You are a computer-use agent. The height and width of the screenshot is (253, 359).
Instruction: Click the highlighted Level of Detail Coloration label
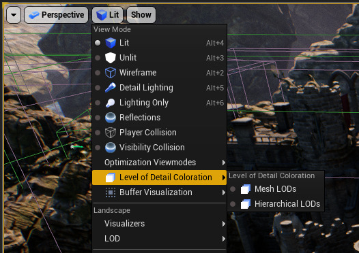[166, 178]
